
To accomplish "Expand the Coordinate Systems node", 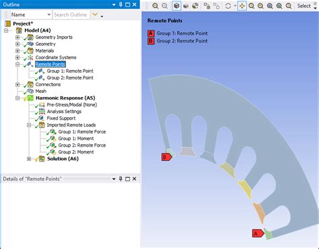I will tap(17, 57).
